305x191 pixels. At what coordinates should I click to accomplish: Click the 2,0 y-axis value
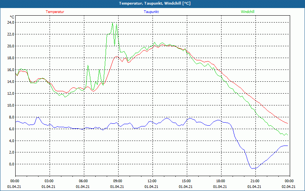11,152
